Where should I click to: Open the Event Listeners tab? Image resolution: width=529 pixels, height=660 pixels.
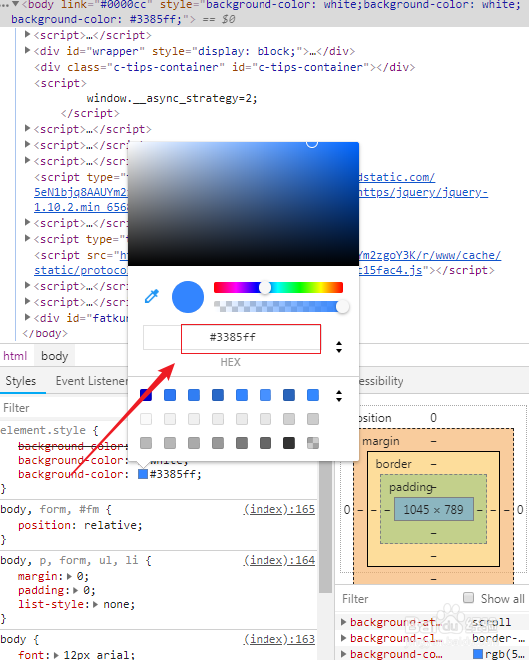(x=91, y=381)
